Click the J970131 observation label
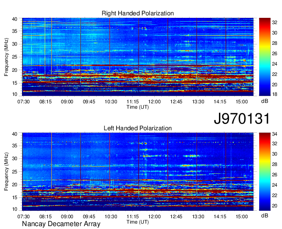The height and width of the screenshot is (229, 282). point(242,119)
